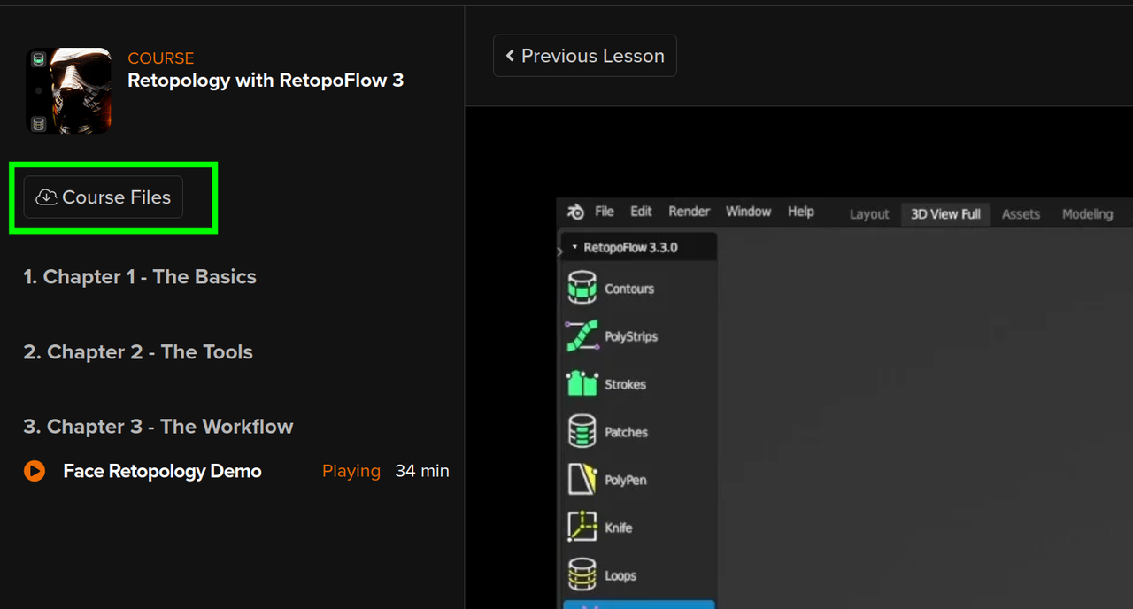This screenshot has height=609, width=1133.
Task: Switch to the Layout workspace tab
Action: point(868,213)
